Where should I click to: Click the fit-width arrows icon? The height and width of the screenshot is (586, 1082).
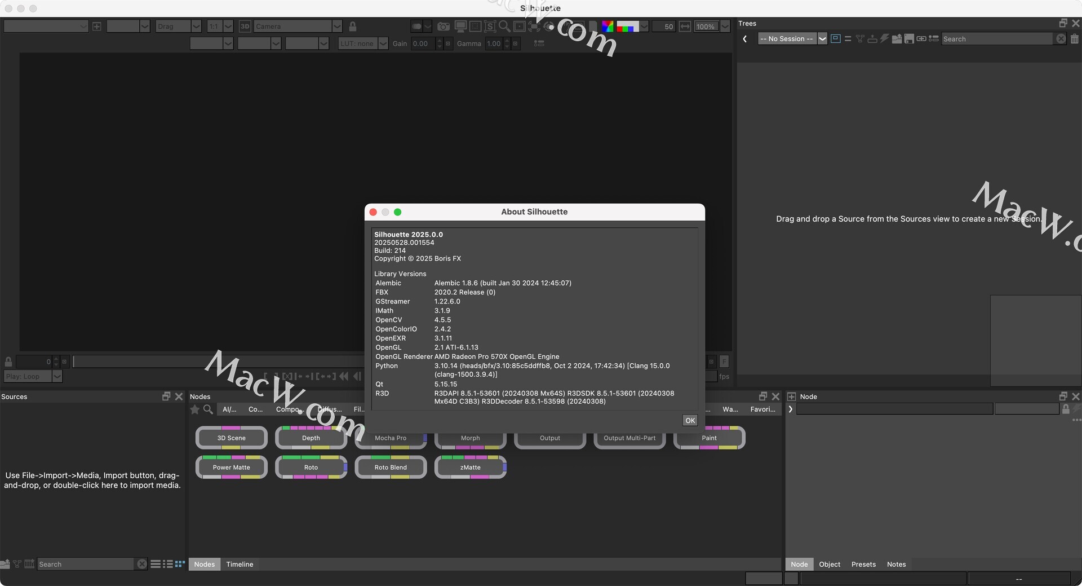(x=685, y=27)
